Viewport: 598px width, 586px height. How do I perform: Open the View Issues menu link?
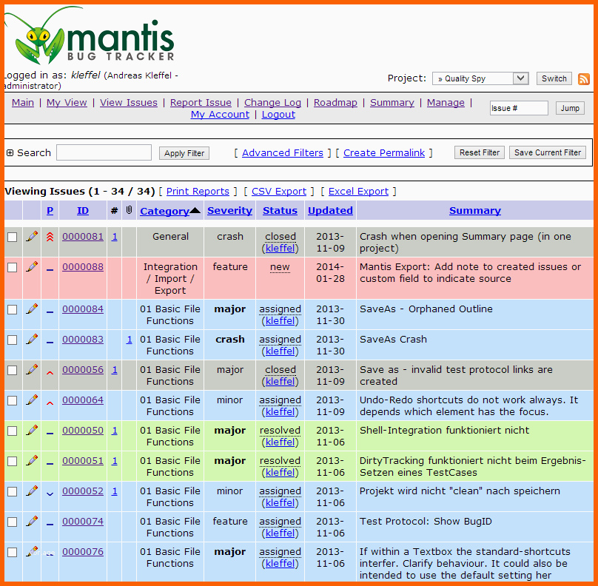click(129, 103)
